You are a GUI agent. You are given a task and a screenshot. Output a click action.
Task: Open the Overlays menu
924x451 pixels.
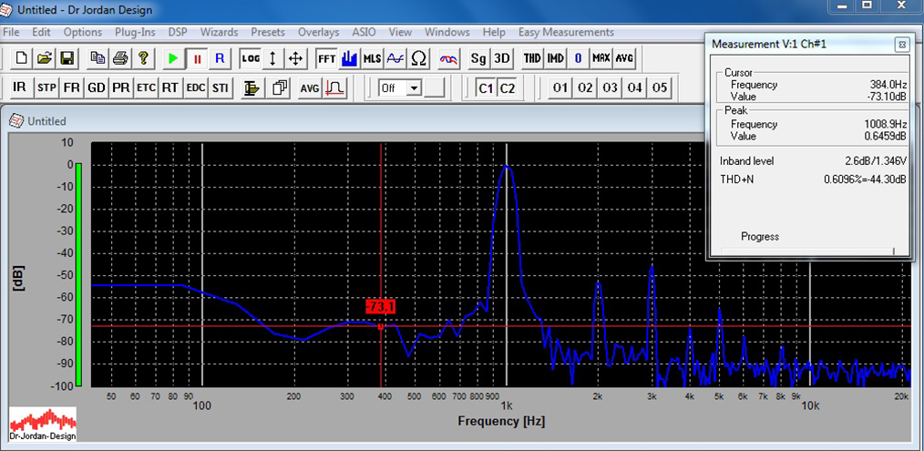pos(318,32)
